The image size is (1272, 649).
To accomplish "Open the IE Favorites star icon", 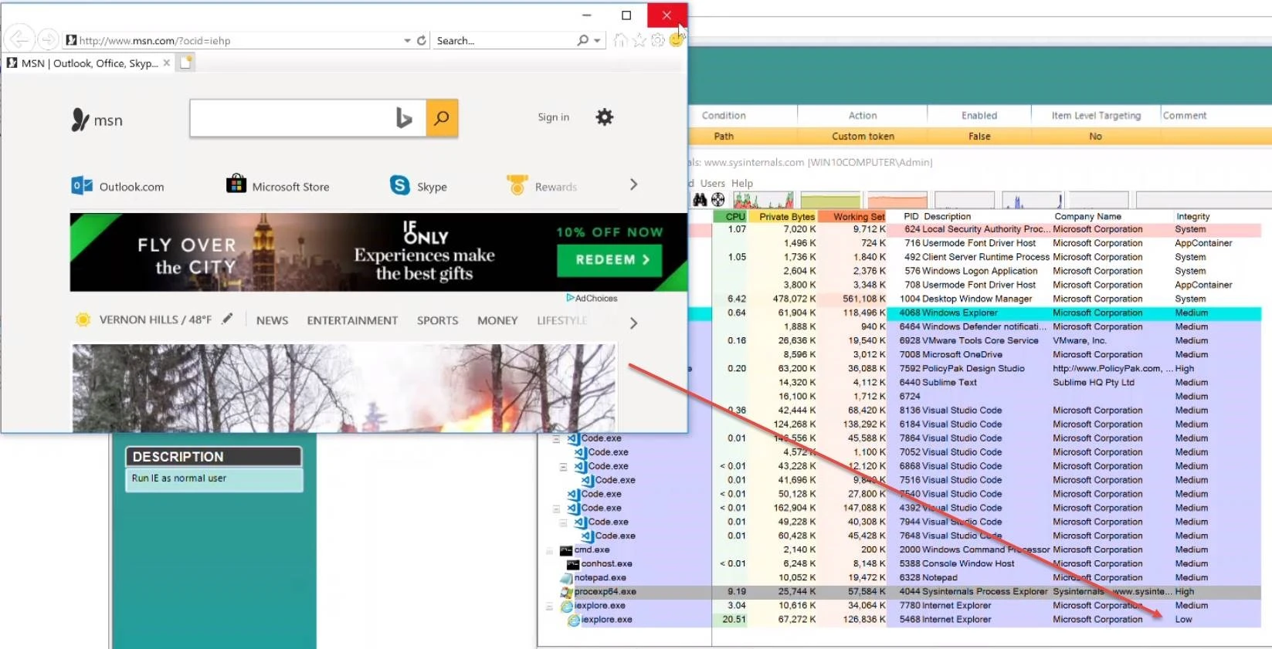I will [639, 40].
